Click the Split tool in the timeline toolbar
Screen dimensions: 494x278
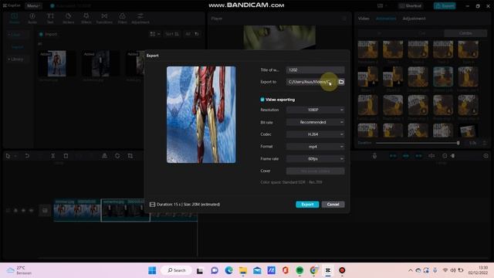coord(53,156)
